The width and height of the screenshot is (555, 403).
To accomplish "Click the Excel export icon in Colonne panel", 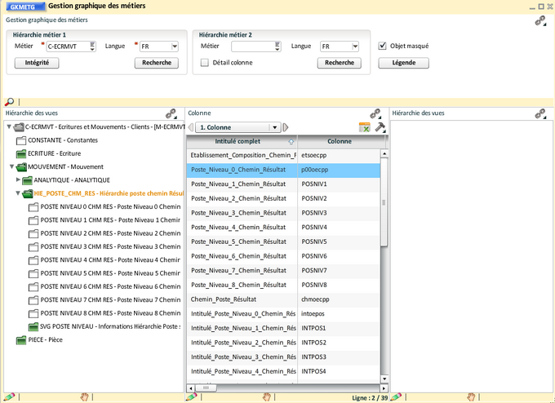I will (365, 127).
